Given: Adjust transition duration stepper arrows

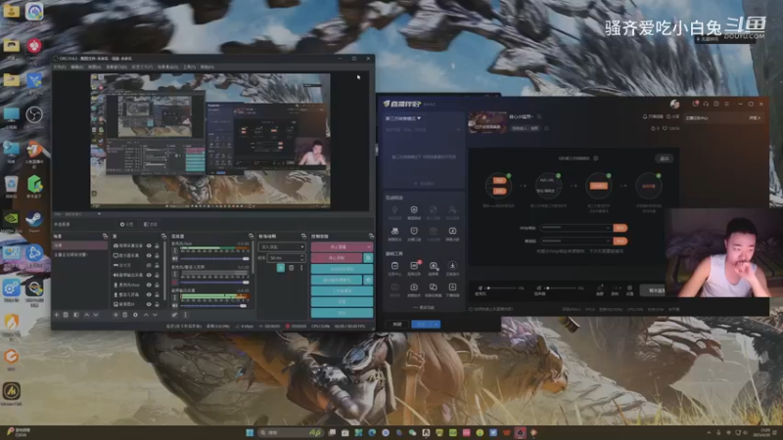Looking at the screenshot, I should pyautogui.click(x=301, y=257).
